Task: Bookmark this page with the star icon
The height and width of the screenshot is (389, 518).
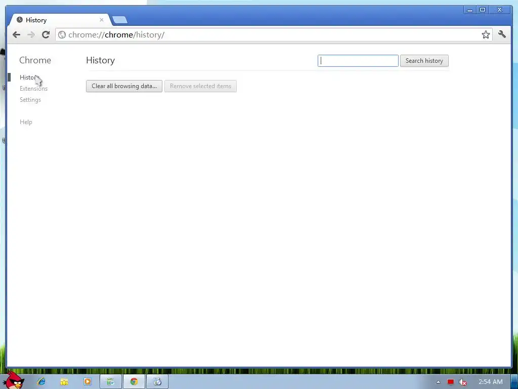Action: (x=485, y=35)
